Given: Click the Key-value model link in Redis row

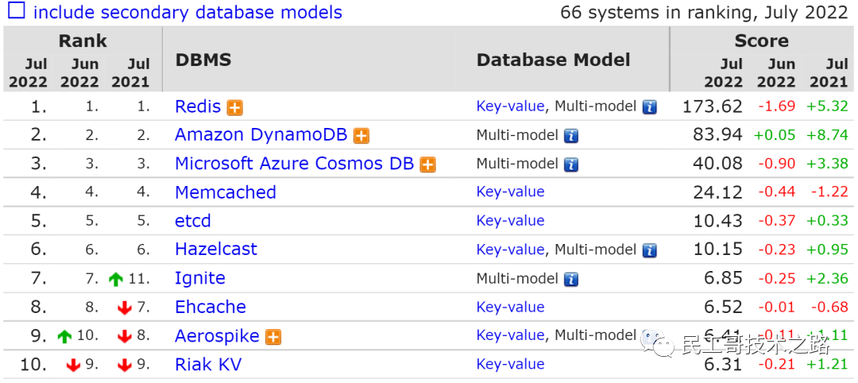Looking at the screenshot, I should pyautogui.click(x=510, y=106).
